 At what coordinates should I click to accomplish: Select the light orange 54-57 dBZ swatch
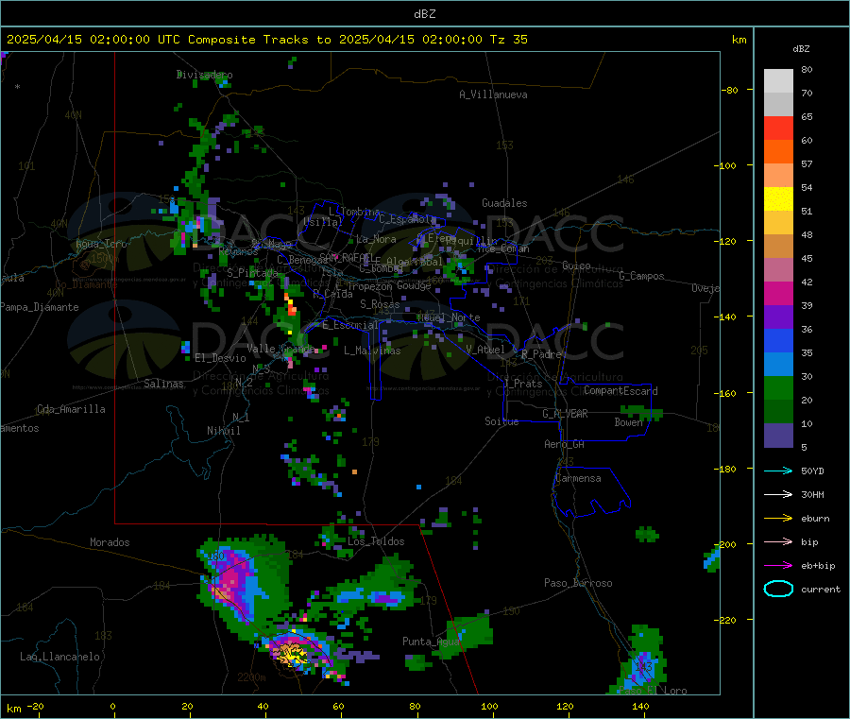pos(778,176)
